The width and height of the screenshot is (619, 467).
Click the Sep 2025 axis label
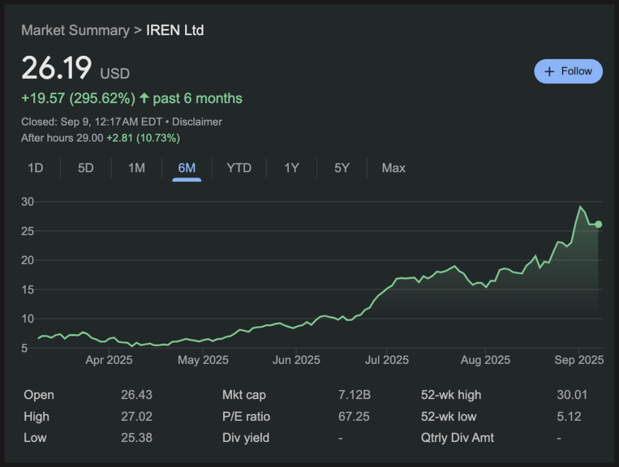579,360
